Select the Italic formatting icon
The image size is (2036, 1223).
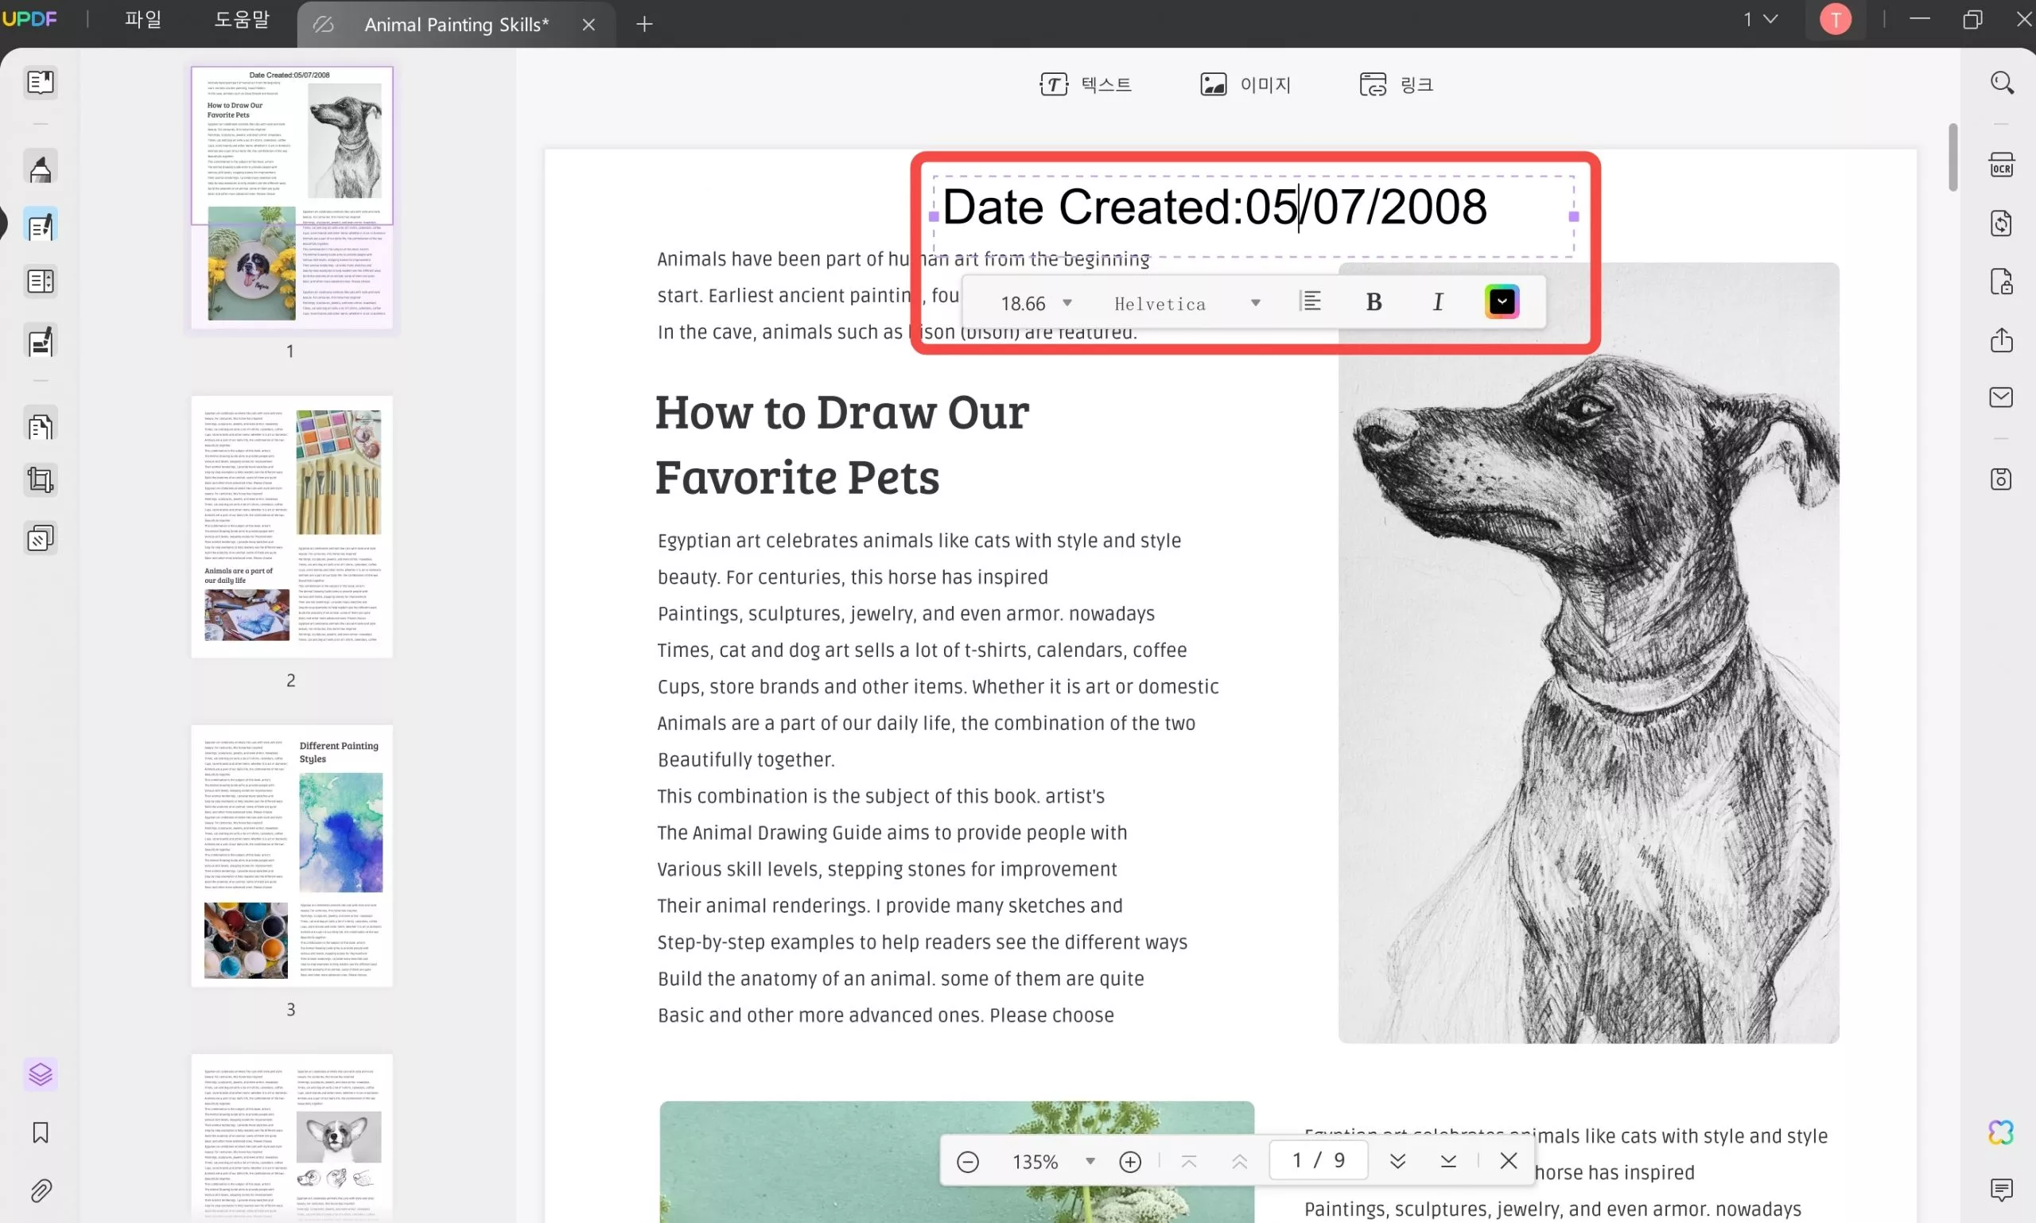1437,301
